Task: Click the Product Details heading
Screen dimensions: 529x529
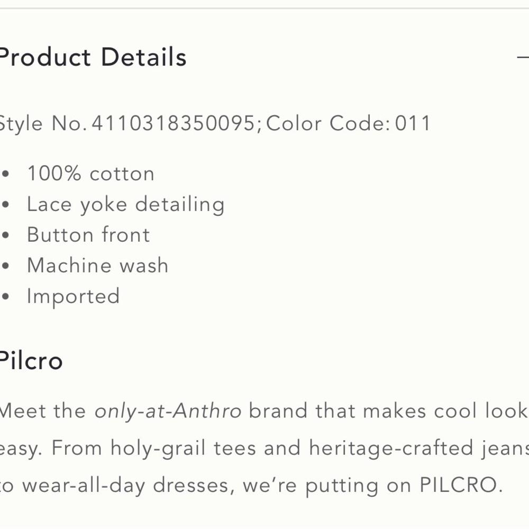Action: tap(93, 57)
